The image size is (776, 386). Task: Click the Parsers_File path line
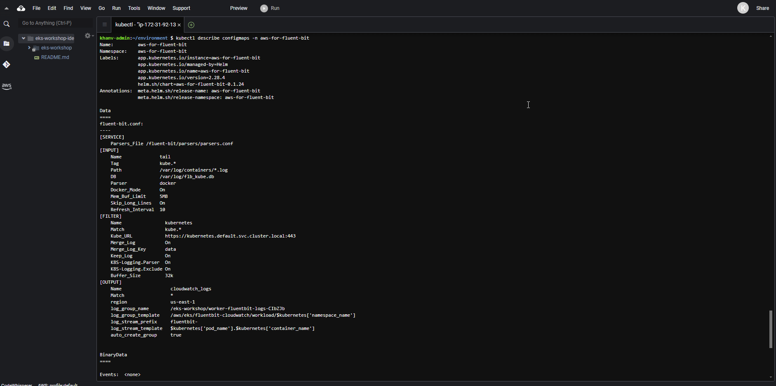point(172,144)
